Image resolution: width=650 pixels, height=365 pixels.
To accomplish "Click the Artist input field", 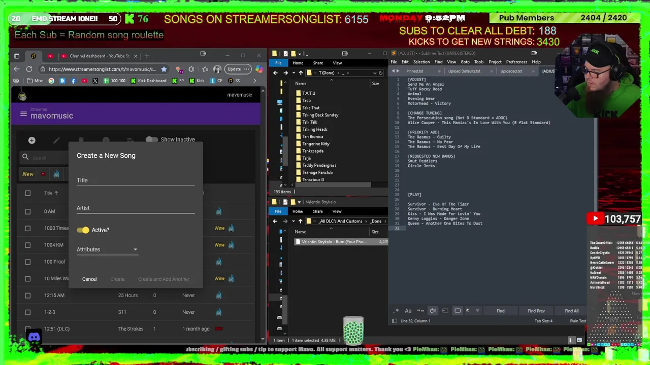I will [136, 208].
